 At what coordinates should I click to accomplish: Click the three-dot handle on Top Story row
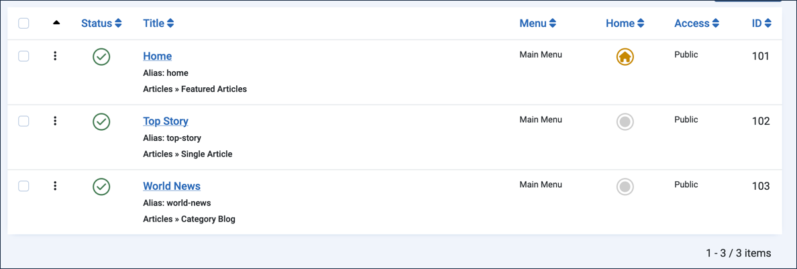55,121
